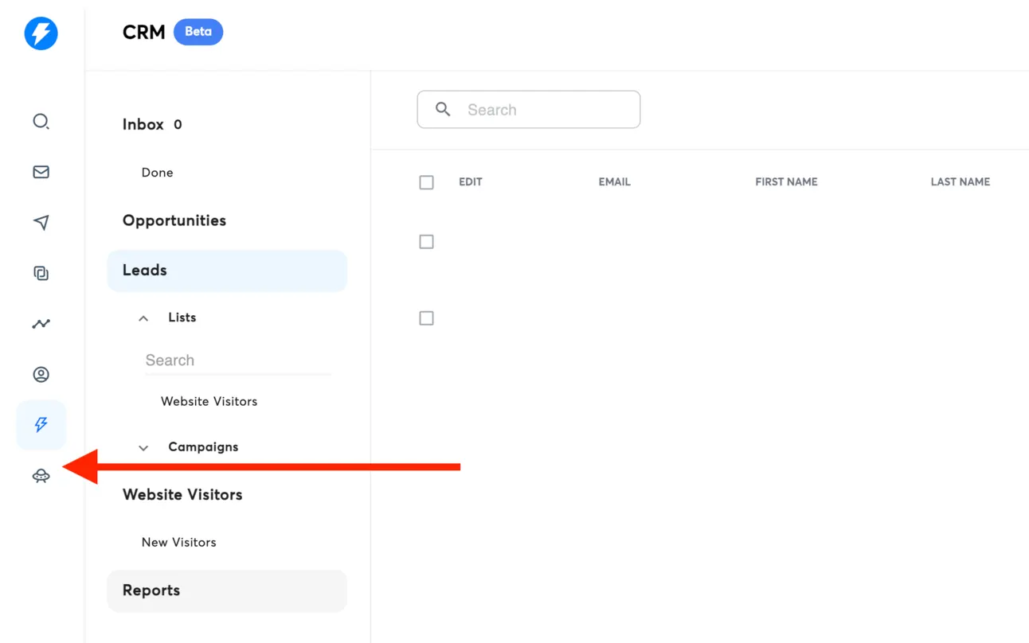Click the Campaigns label

(x=203, y=446)
